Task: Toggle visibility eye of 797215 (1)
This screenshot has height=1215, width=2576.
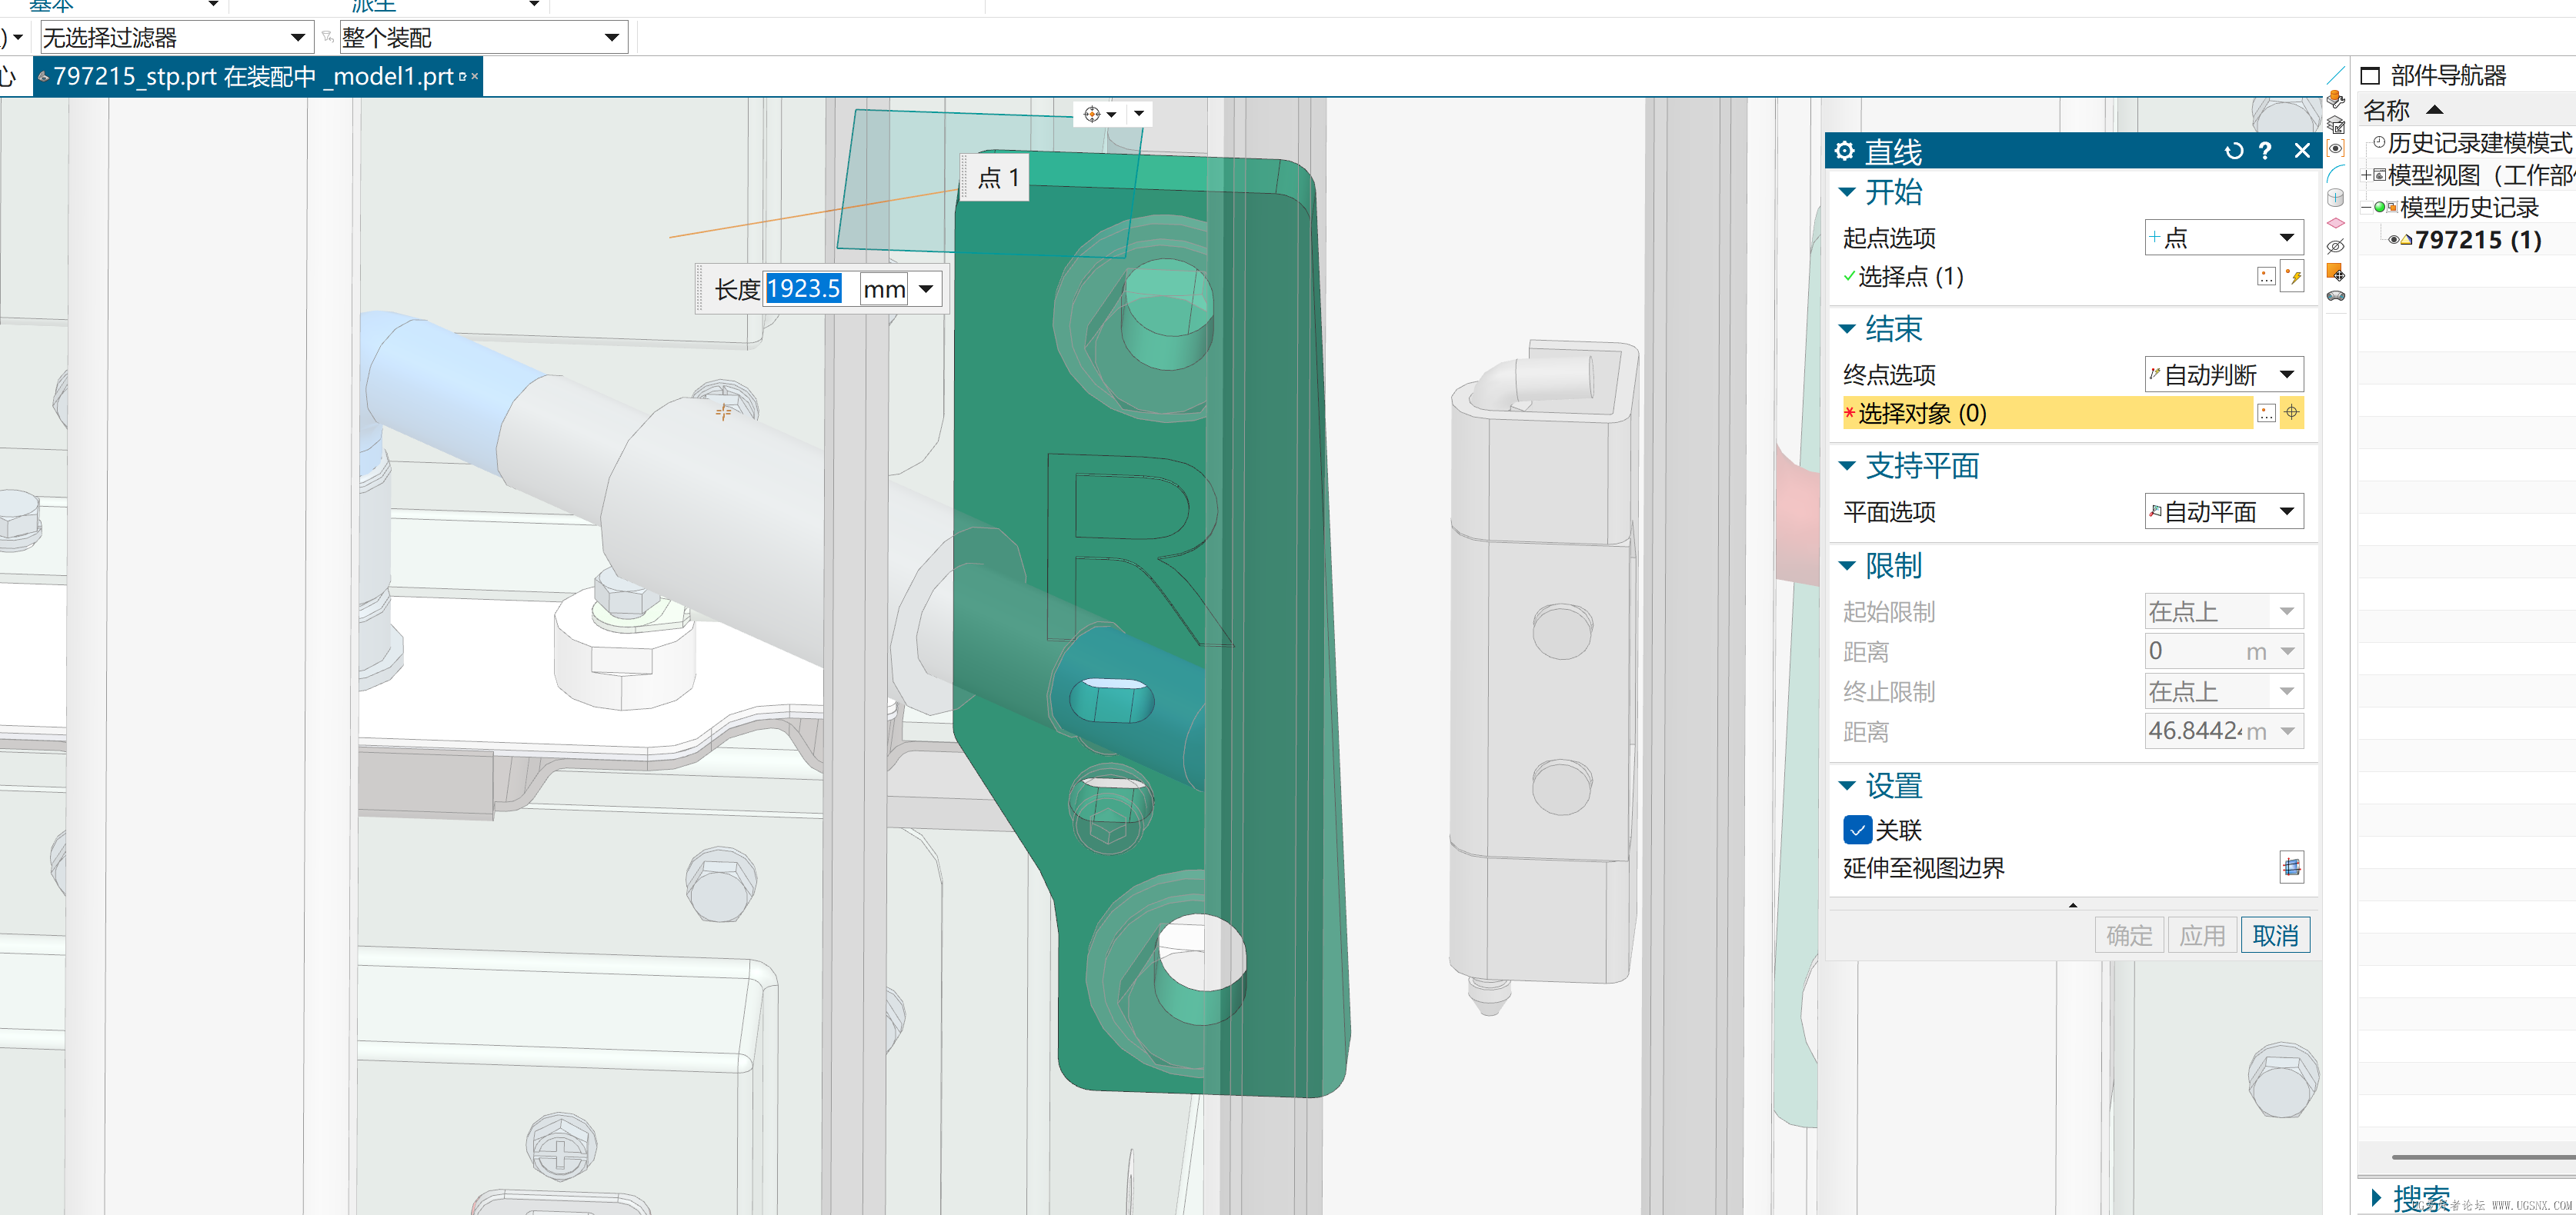Action: click(2393, 240)
